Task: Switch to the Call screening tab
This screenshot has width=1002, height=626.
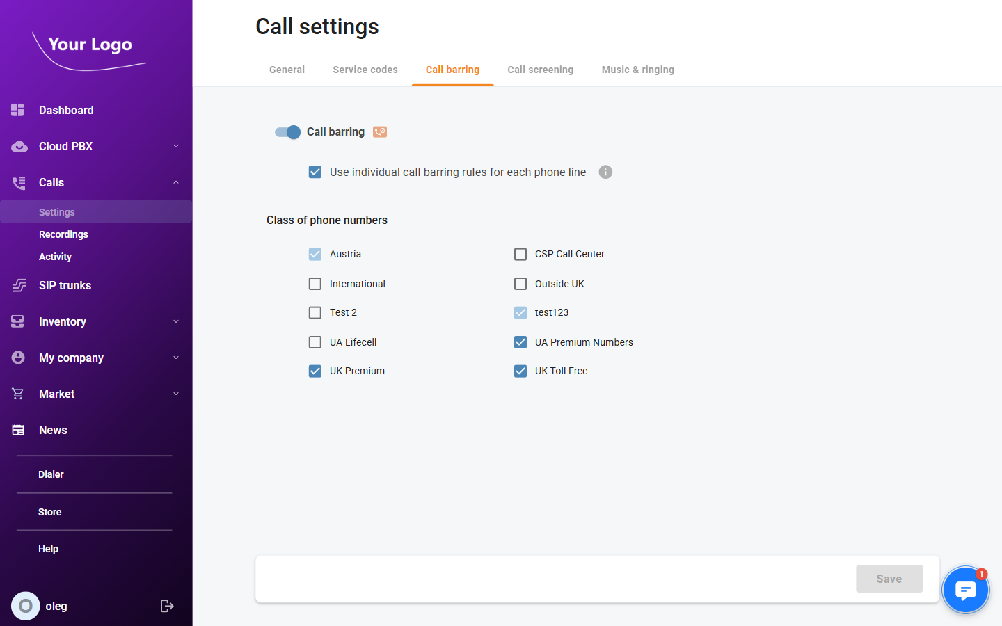Action: [x=541, y=70]
